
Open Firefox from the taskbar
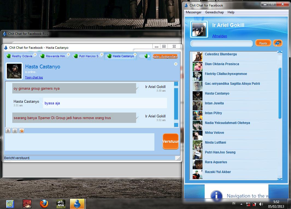tap(44, 204)
